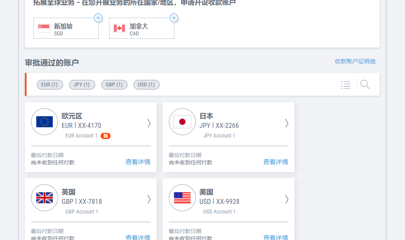This screenshot has height=240, width=405.
Task: Switch to list view icon
Action: pyautogui.click(x=345, y=85)
